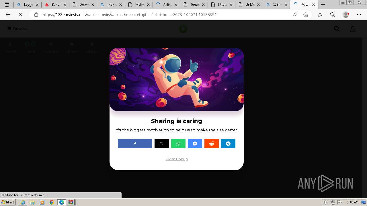Share via Messenger button
367x206 pixels.
click(x=195, y=144)
